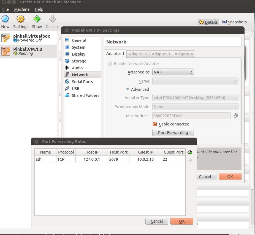Click the '127.0.0.1' host IP cell
This screenshot has height=235, width=255.
92,159
